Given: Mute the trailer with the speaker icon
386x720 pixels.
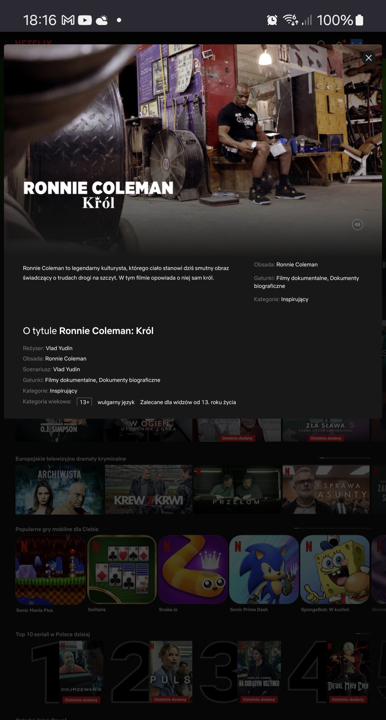Looking at the screenshot, I should 357,225.
